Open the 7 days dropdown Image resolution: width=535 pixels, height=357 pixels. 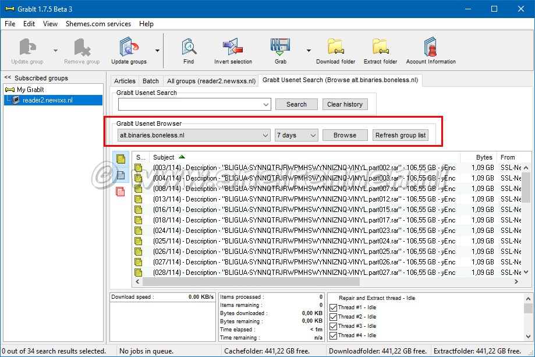[x=313, y=135]
